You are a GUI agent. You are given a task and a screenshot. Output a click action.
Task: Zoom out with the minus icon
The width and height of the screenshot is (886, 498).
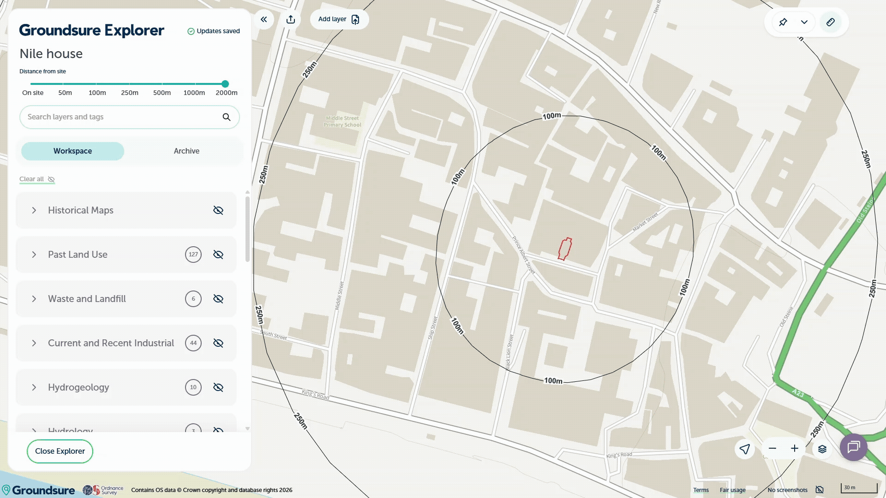772,449
